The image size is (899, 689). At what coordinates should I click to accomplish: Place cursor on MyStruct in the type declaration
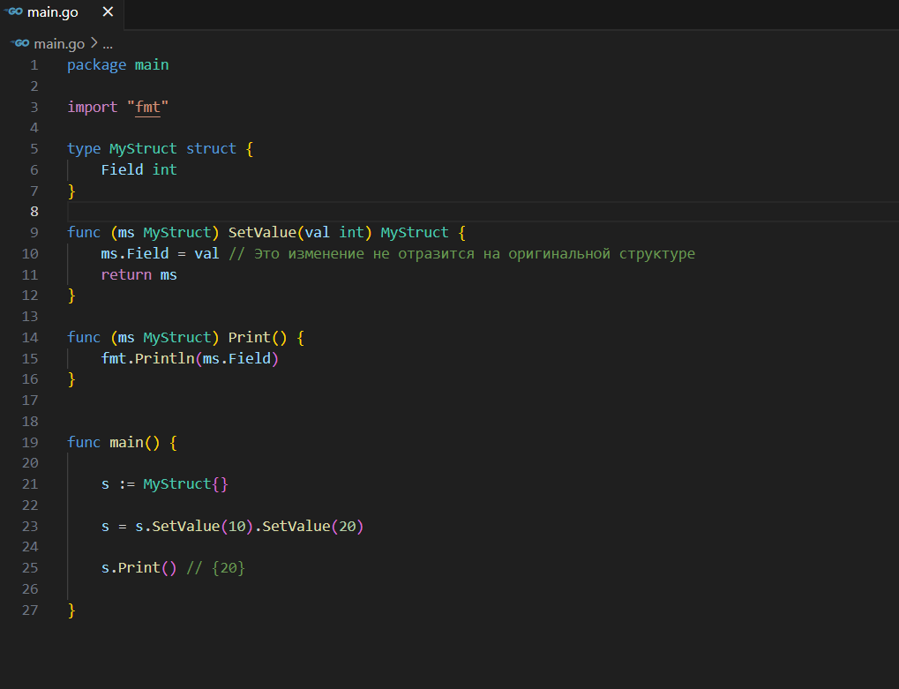pyautogui.click(x=143, y=149)
